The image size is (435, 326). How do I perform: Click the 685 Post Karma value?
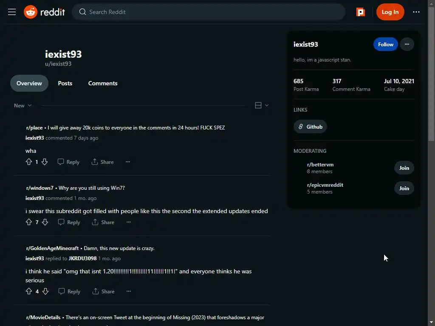(x=298, y=81)
